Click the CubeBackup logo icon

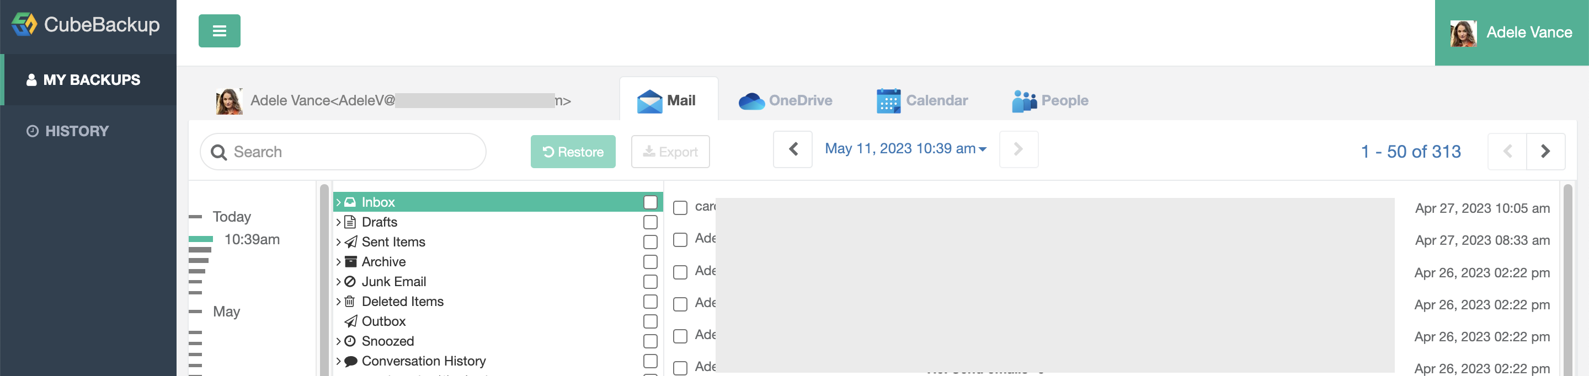[x=25, y=25]
